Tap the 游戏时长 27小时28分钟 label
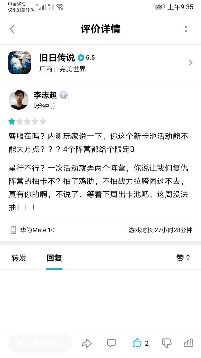This screenshot has width=201, height=358. [160, 230]
